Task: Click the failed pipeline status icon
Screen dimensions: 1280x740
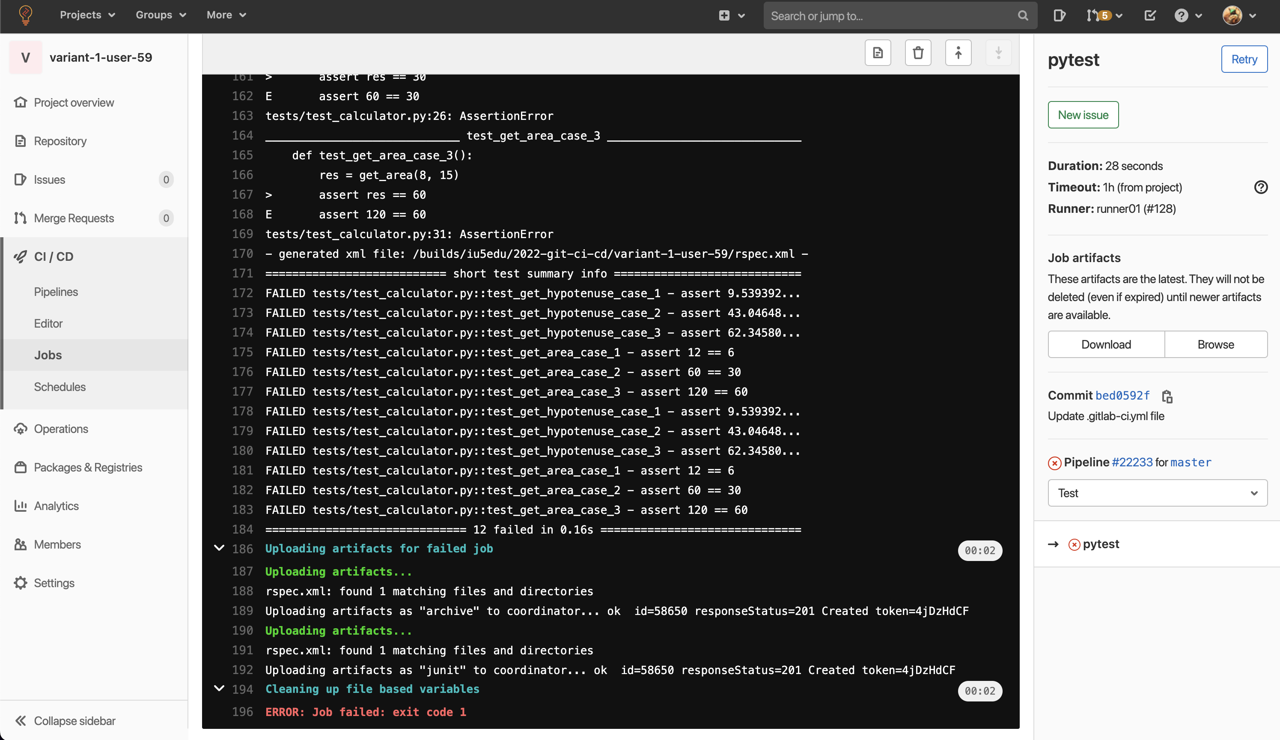Action: 1054,462
